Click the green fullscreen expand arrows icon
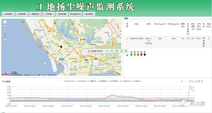 (112, 51)
